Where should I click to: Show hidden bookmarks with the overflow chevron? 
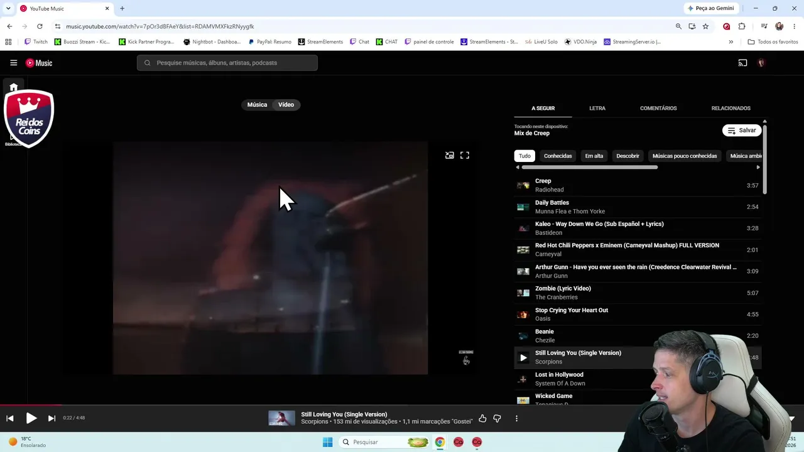[731, 42]
